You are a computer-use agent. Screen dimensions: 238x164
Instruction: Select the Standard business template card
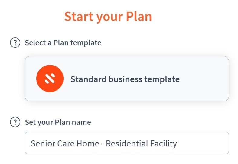[127, 79]
